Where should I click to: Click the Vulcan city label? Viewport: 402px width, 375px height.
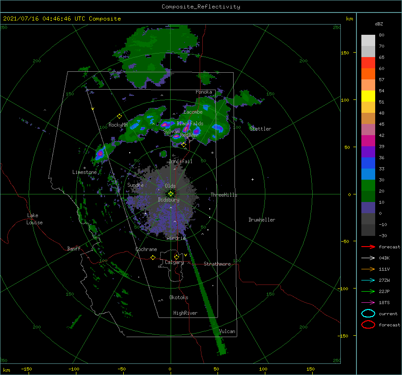(x=227, y=331)
